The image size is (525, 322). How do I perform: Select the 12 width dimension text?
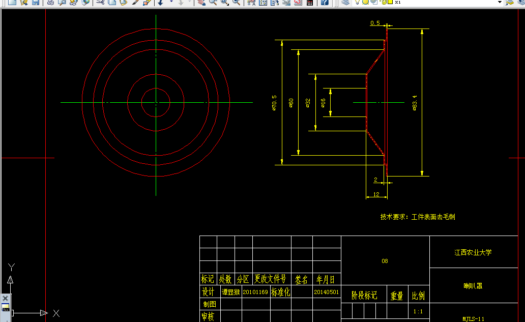(376, 194)
